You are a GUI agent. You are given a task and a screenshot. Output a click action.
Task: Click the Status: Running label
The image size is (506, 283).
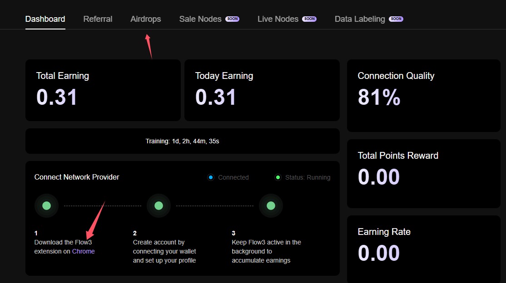click(x=308, y=177)
